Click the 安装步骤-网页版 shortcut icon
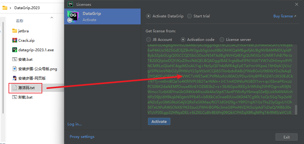Image resolution: width=304 pixels, height=144 pixels. 15,78
